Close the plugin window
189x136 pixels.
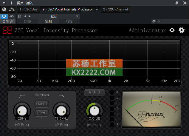(185, 3)
